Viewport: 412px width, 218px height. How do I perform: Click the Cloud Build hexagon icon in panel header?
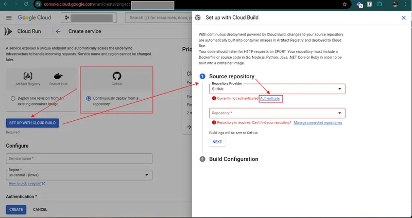pyautogui.click(x=198, y=17)
